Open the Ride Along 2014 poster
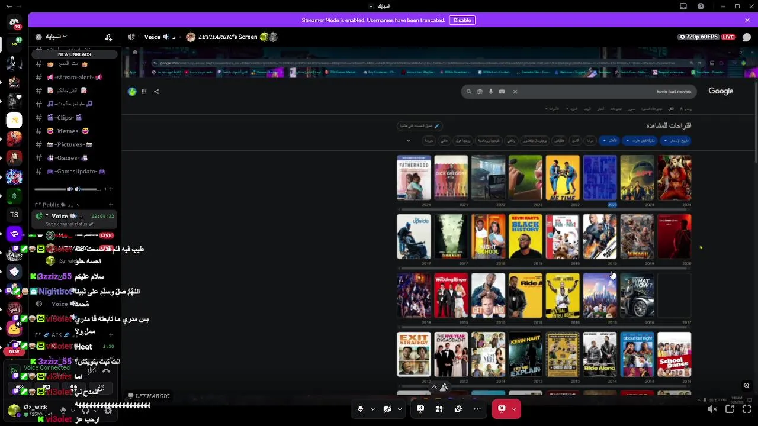 point(600,354)
